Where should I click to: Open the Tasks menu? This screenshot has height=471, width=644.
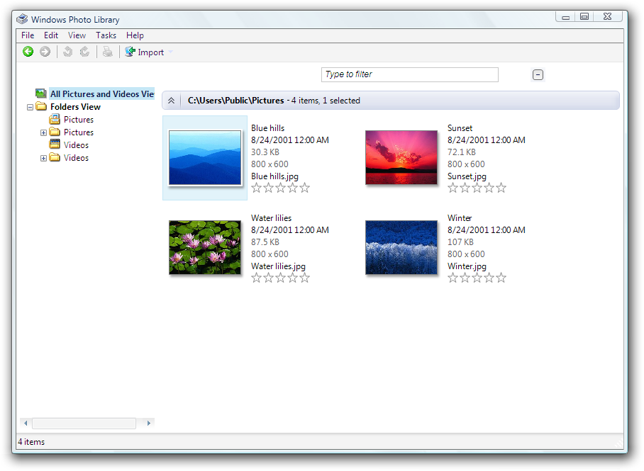pos(106,35)
